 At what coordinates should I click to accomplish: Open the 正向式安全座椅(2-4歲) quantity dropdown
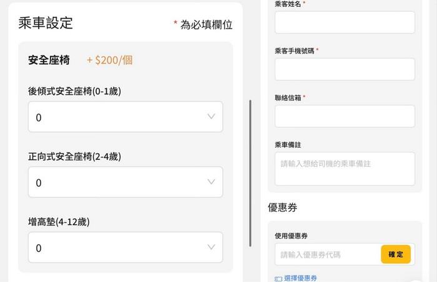point(125,182)
